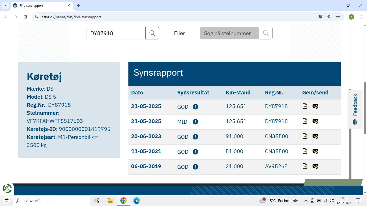The width and height of the screenshot is (367, 206).
Task: Click reg number AV95268
Action: tap(276, 166)
